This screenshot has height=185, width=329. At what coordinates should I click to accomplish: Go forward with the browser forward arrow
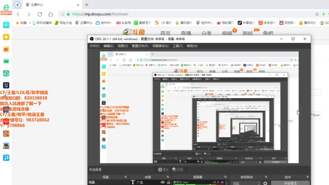tap(29, 14)
